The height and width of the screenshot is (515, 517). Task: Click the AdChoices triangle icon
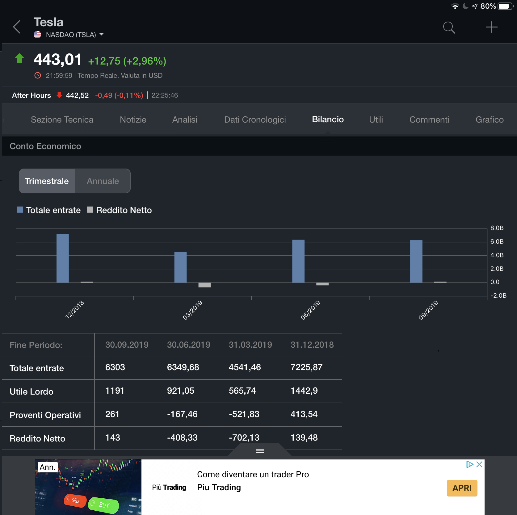pos(470,464)
